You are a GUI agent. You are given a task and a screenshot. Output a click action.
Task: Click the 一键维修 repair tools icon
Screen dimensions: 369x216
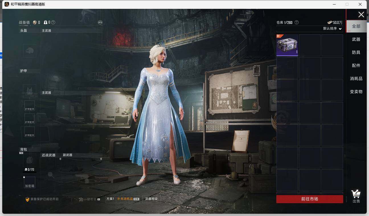(x=81, y=199)
